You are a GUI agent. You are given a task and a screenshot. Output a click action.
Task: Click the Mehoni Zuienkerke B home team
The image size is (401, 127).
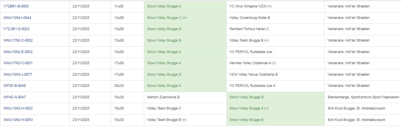pyautogui.click(x=163, y=97)
